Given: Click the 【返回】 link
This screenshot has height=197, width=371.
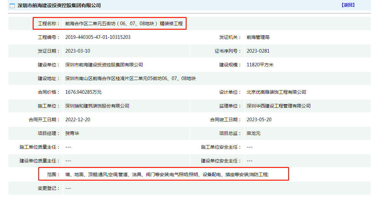Looking at the screenshot, I should (x=348, y=5).
